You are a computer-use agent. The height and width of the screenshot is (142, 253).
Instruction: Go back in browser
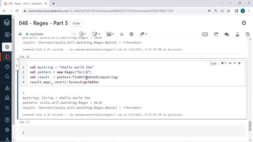(x=4, y=11)
